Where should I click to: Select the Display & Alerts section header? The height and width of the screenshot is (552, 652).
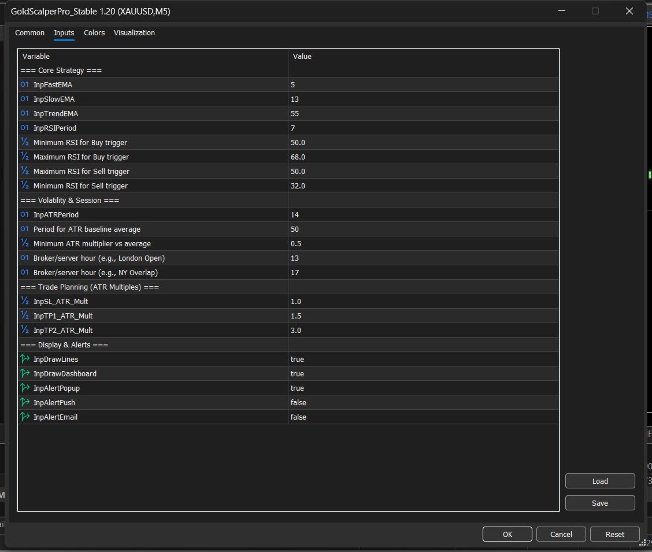[x=288, y=344]
